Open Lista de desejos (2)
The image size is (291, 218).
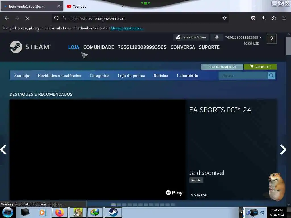tap(222, 67)
